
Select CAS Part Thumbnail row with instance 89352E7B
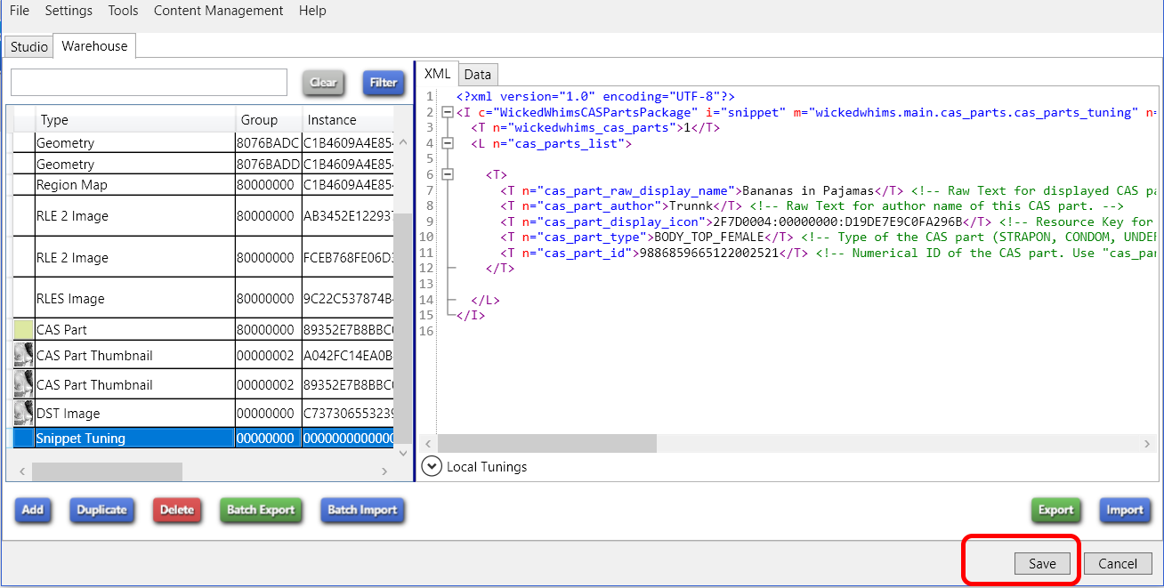[x=203, y=384]
